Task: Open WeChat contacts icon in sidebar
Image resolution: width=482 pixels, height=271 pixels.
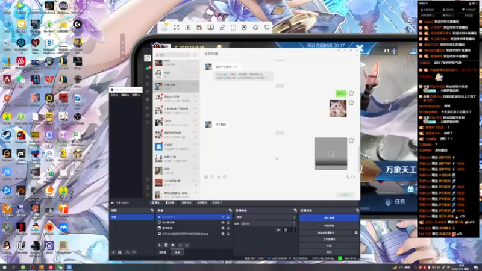Action: point(148,76)
